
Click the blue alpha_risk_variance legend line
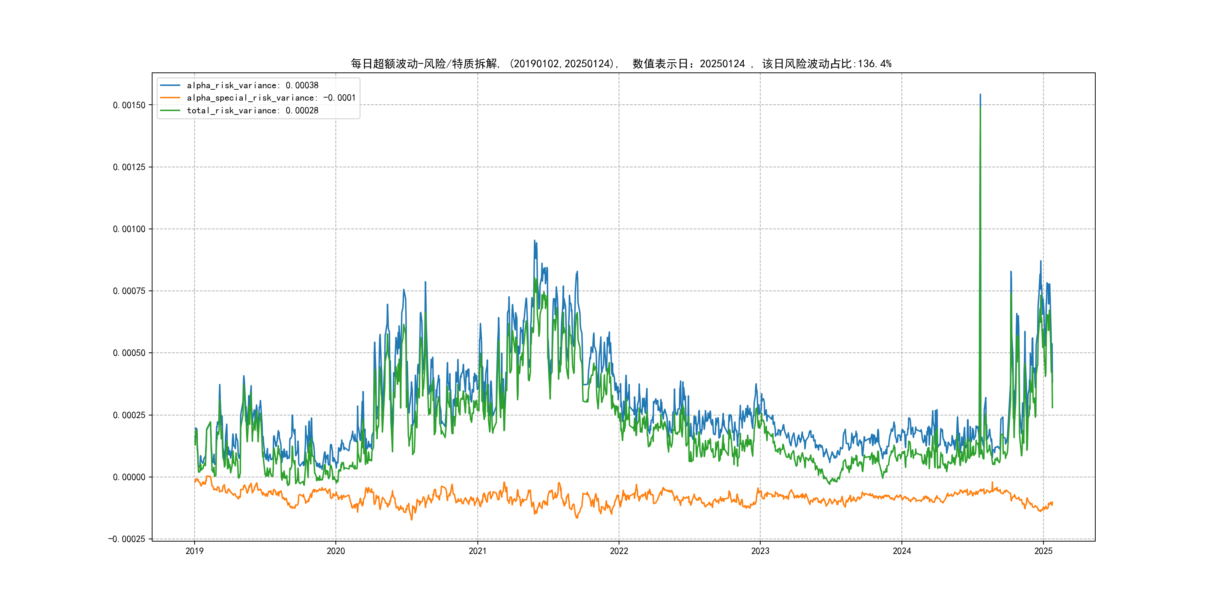[x=170, y=86]
